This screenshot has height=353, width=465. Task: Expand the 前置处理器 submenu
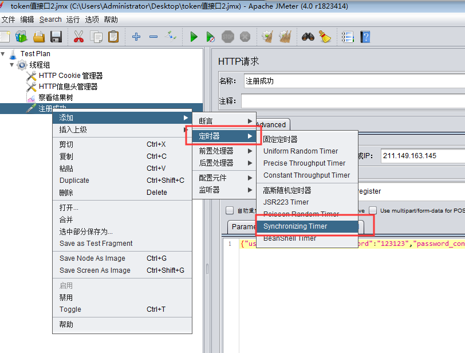pos(224,151)
